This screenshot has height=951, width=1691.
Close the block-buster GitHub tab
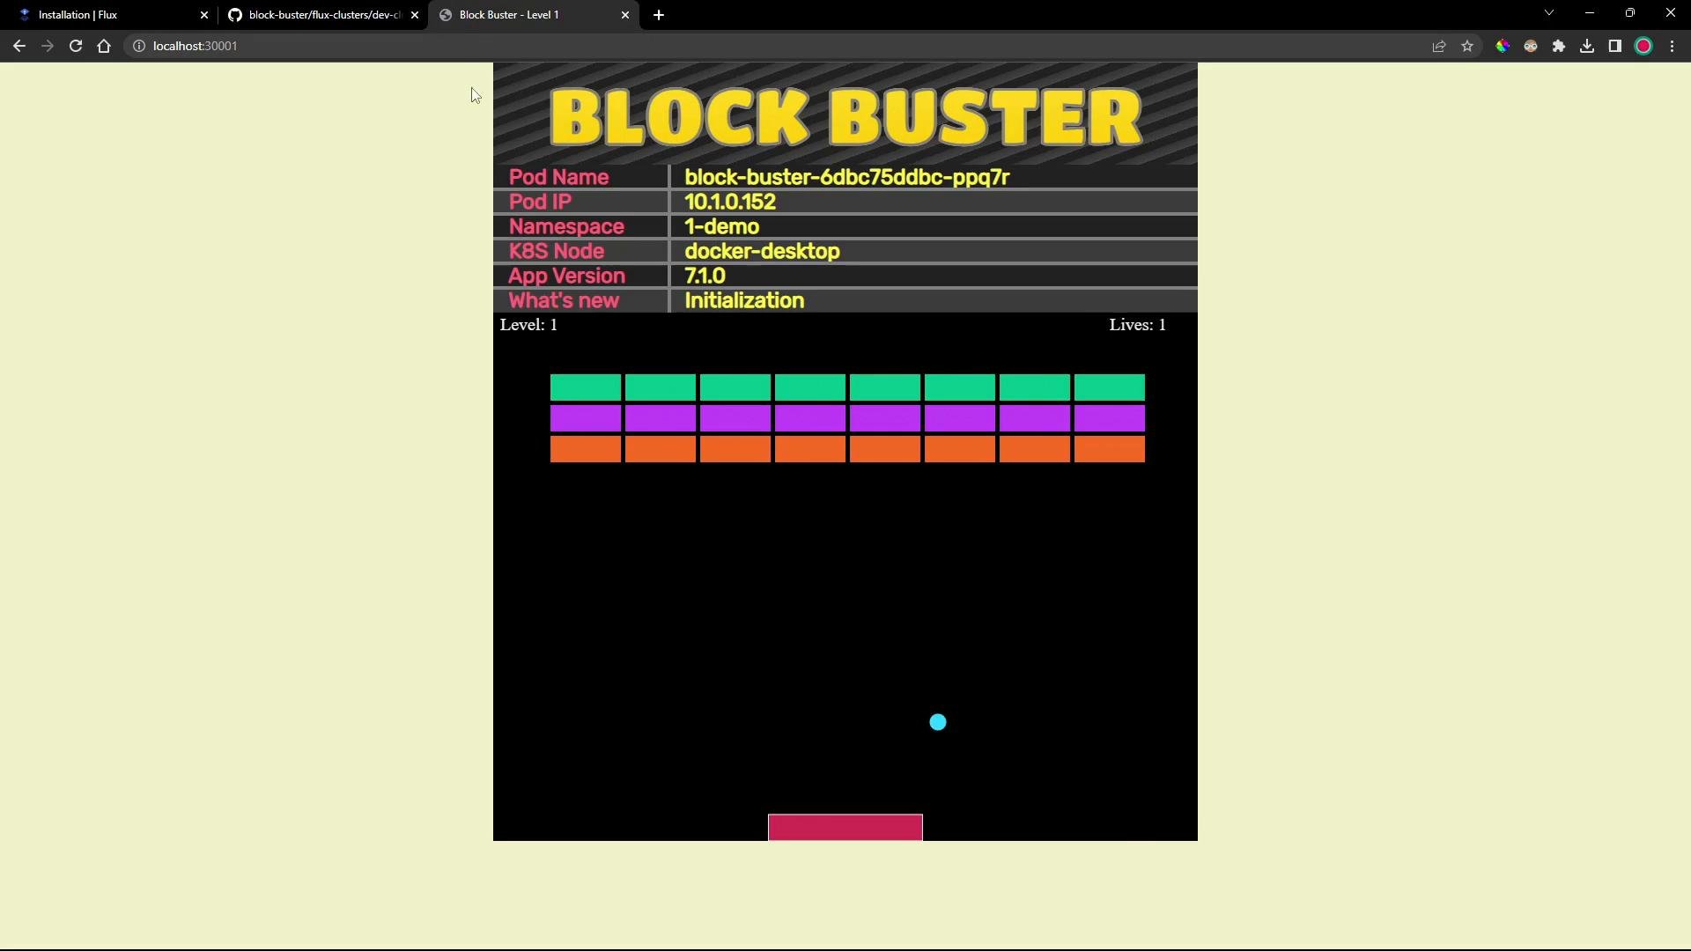(415, 15)
